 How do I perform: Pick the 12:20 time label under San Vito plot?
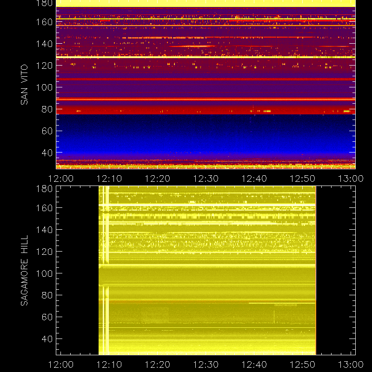coord(158,179)
